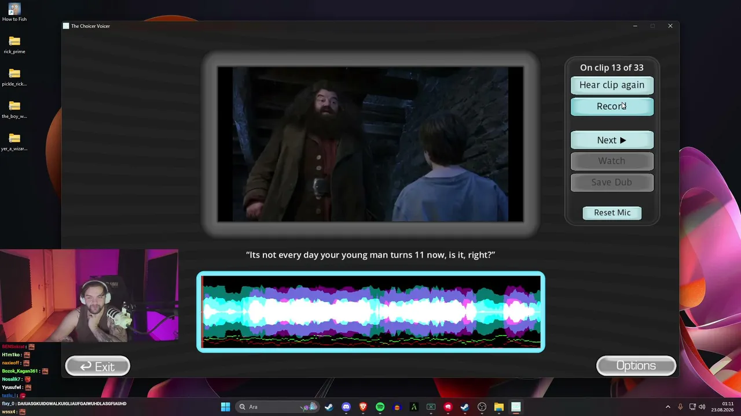Screen dimensions: 741x416
Task: Close The Choicer Voicer window
Action: 670,26
